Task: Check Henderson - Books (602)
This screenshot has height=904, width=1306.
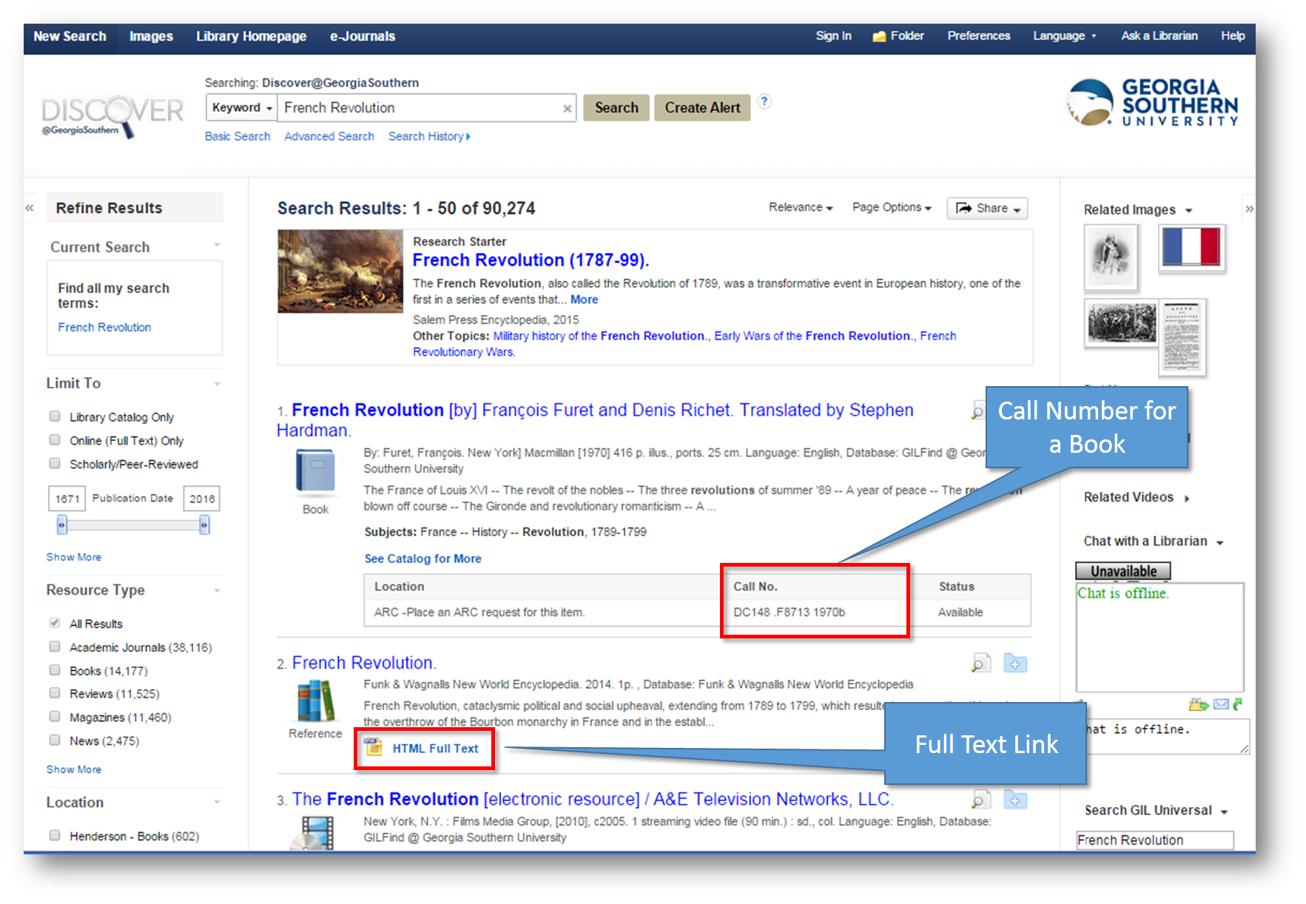Action: coord(55,836)
